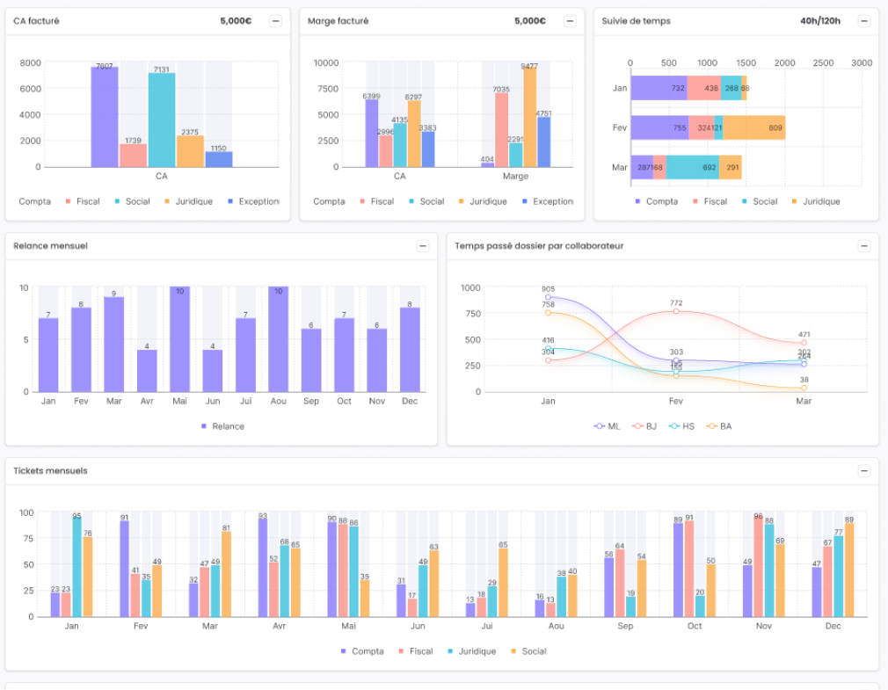Toggle Juridique legend in CA facturé chart
The image size is (888, 690).
[188, 201]
